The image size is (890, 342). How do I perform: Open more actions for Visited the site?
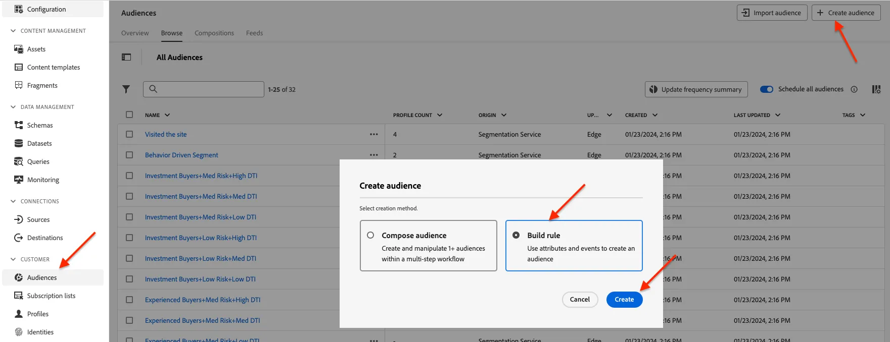tap(374, 134)
